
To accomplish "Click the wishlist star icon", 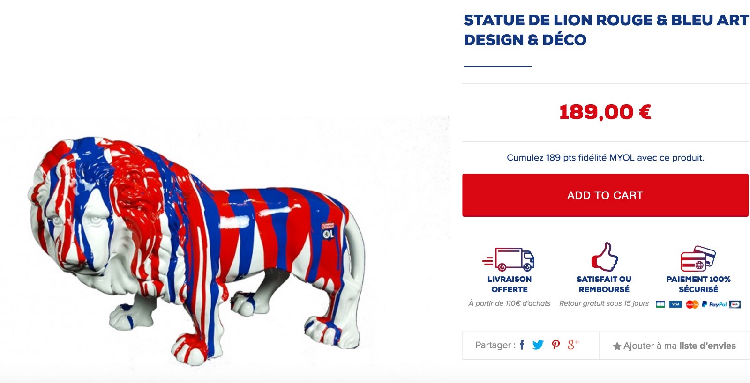I will point(617,346).
